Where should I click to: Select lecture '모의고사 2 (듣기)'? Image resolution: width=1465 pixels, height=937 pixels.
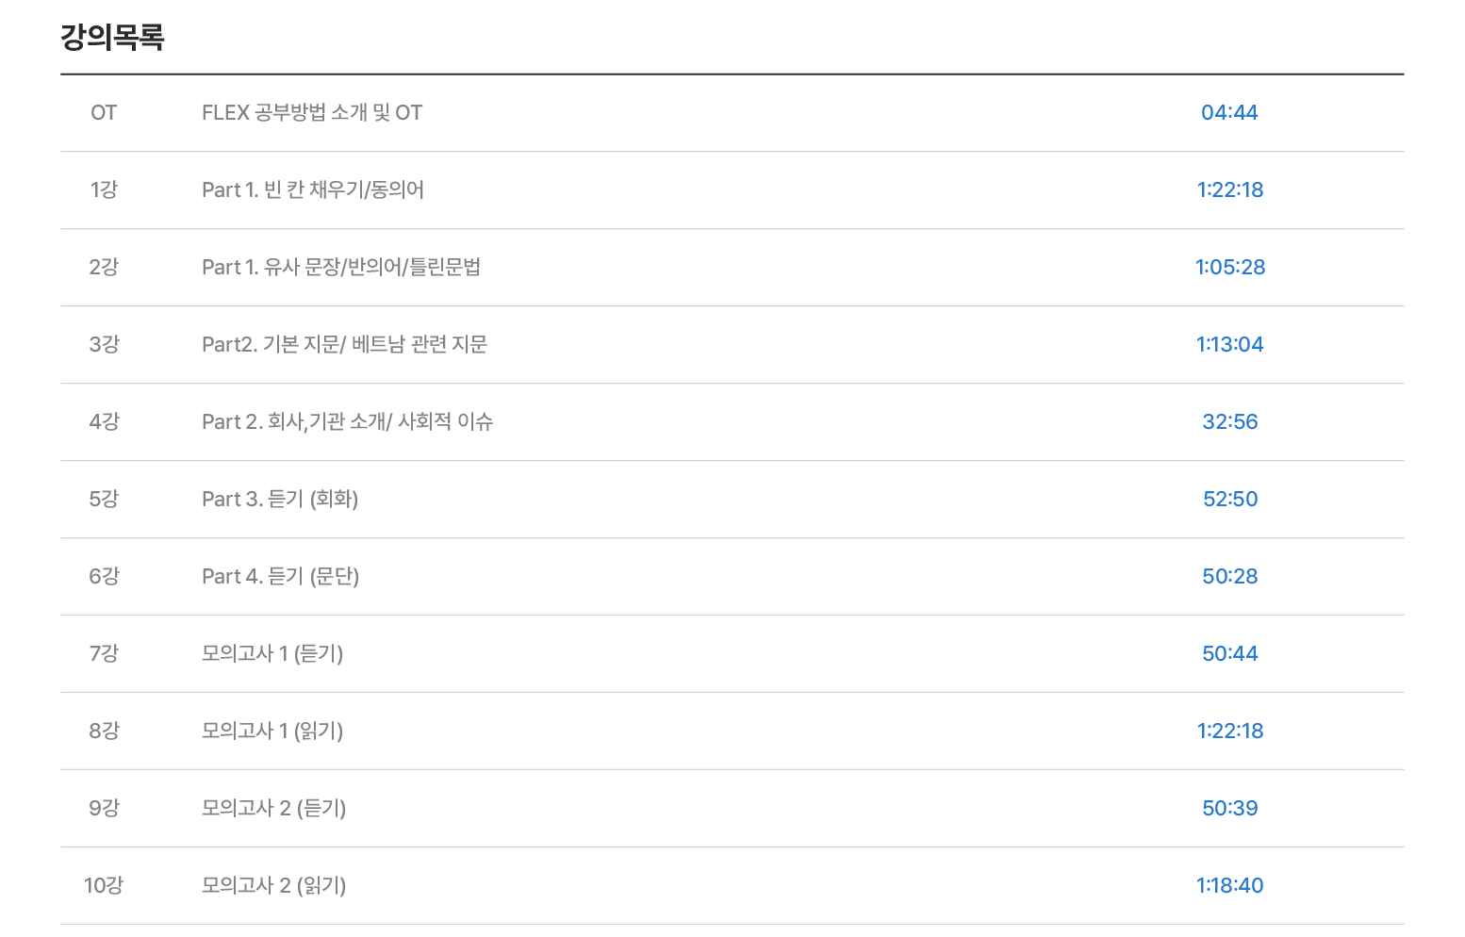(274, 809)
